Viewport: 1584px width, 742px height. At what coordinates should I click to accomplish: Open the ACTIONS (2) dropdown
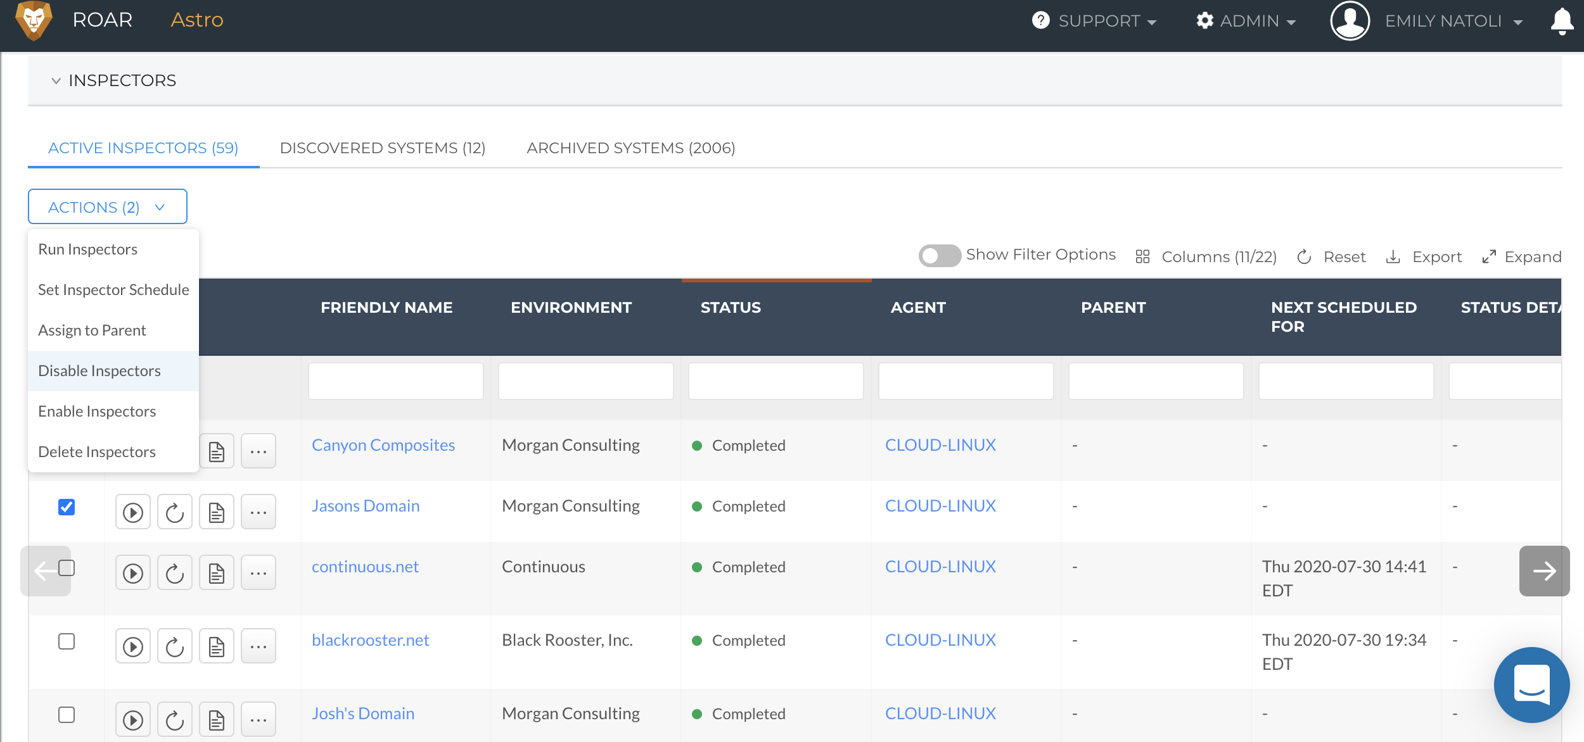click(x=108, y=207)
